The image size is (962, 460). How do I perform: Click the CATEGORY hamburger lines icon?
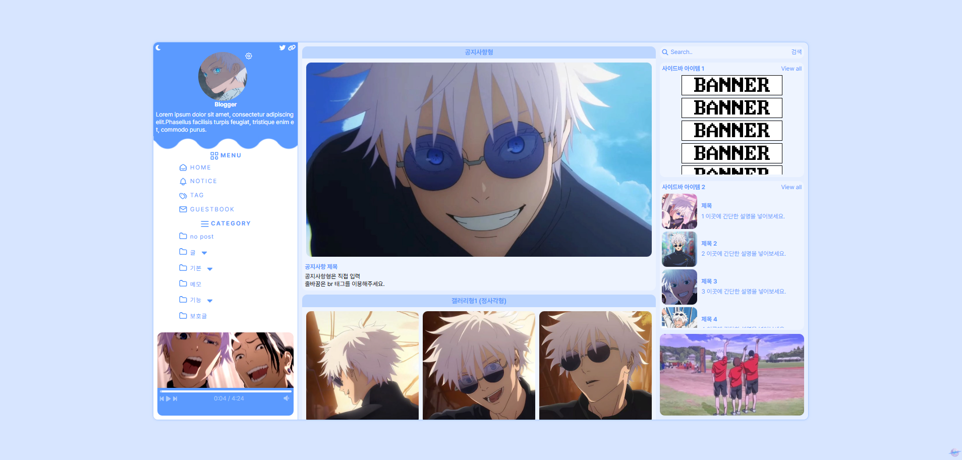pos(205,223)
